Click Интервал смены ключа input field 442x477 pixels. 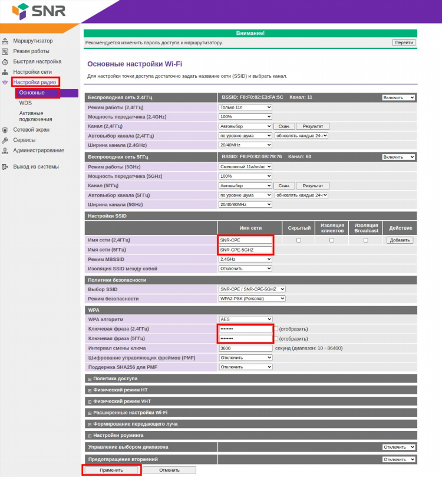pyautogui.click(x=245, y=348)
